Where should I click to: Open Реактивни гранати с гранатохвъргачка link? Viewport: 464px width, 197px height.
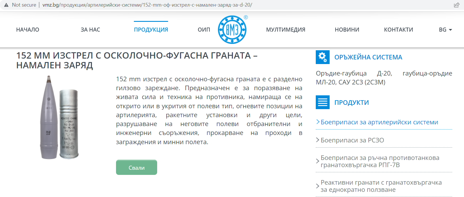pos(381,186)
